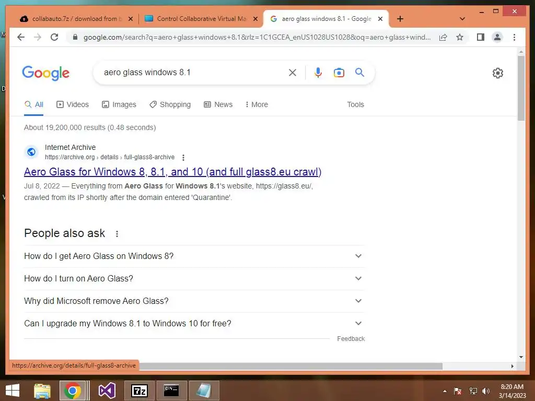The image size is (535, 401).
Task: Open a new browser tab
Action: [400, 19]
